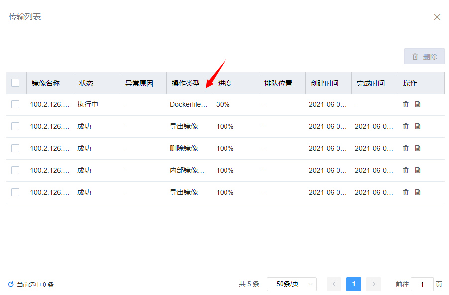Go to the next page arrow

click(x=374, y=284)
